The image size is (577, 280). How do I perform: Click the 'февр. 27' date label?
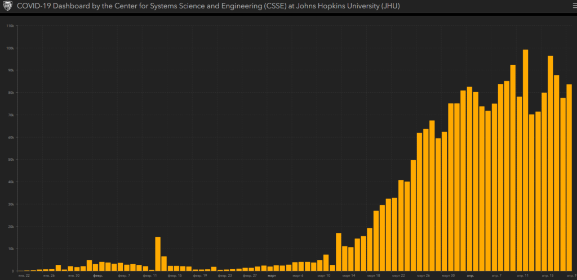coord(250,276)
